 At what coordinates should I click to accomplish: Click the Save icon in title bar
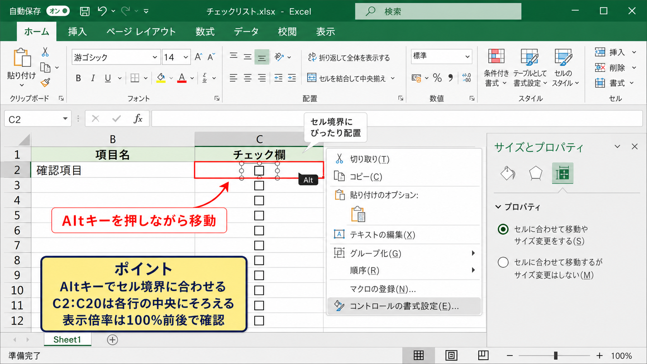coord(85,11)
